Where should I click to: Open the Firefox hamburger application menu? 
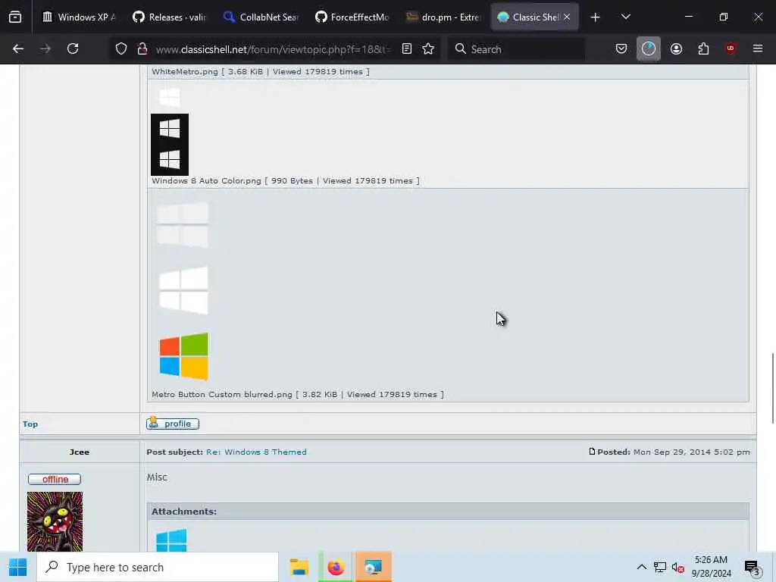point(758,48)
